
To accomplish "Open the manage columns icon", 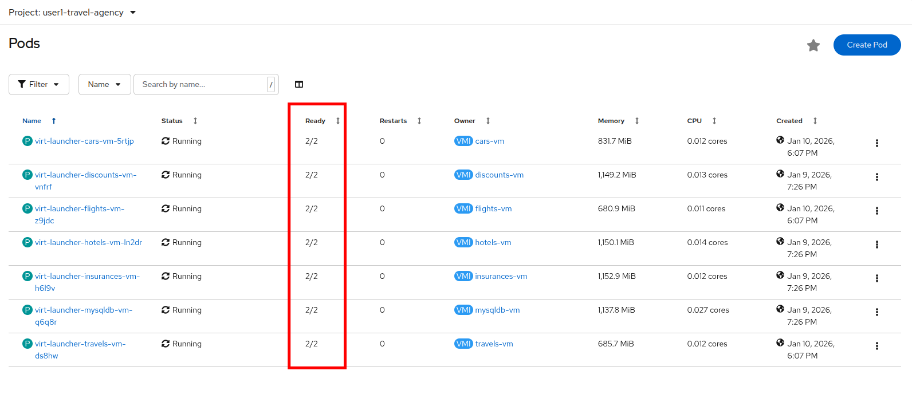I will 299,84.
